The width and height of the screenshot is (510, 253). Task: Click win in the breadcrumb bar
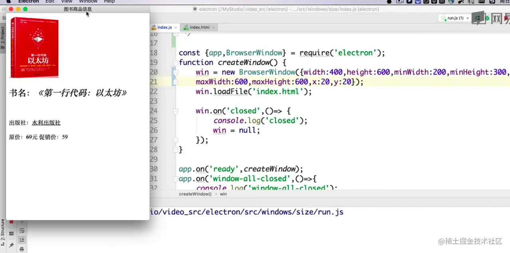[x=223, y=194]
